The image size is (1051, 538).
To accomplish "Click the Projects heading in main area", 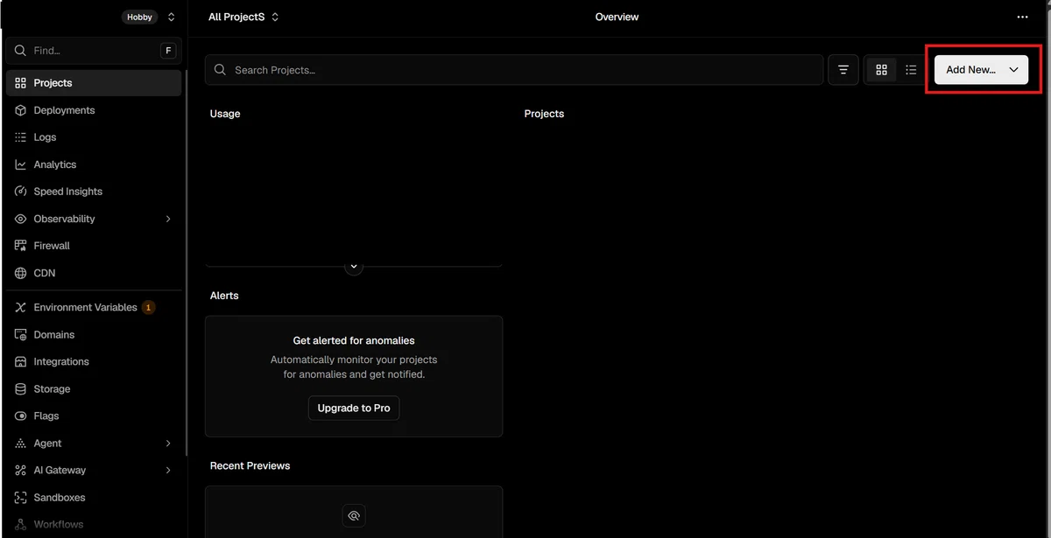I will coord(544,114).
